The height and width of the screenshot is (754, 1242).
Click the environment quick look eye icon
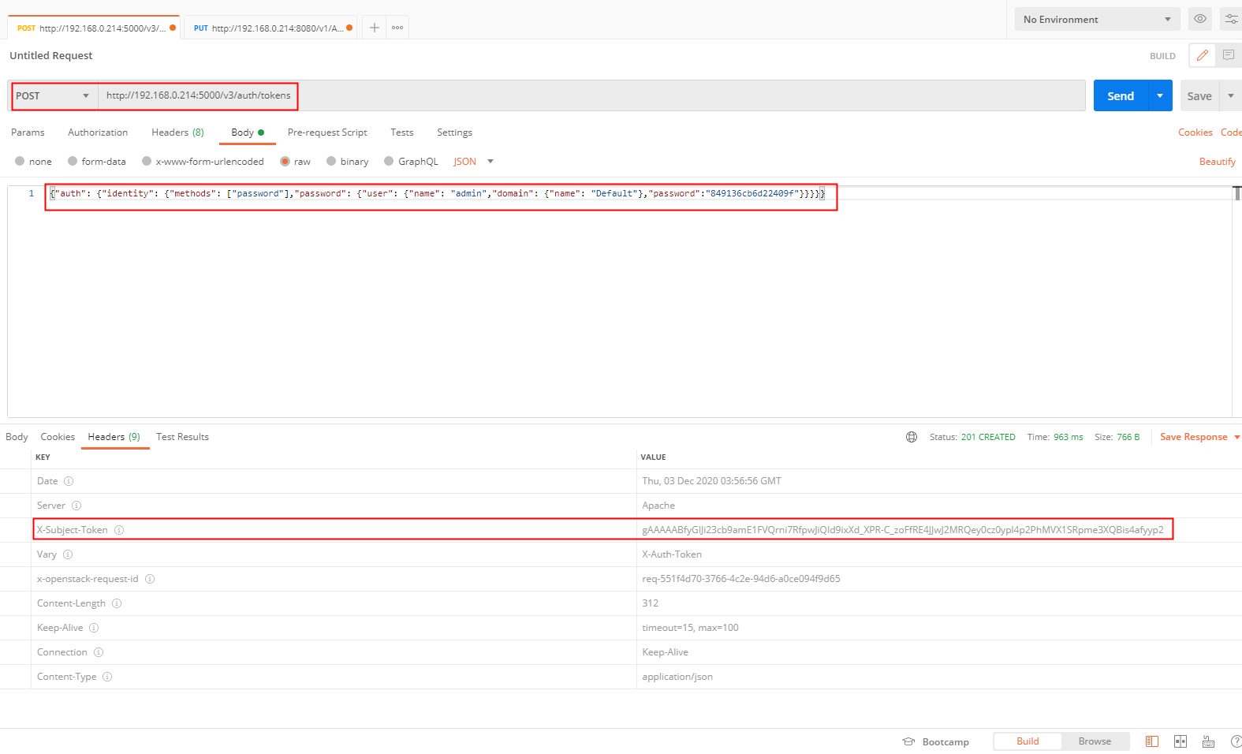[1199, 19]
